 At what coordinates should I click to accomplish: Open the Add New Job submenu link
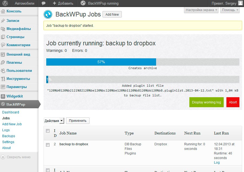(12, 124)
